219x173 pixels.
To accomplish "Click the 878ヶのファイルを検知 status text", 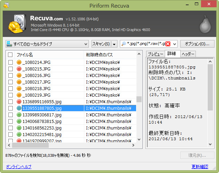I will 48,155.
